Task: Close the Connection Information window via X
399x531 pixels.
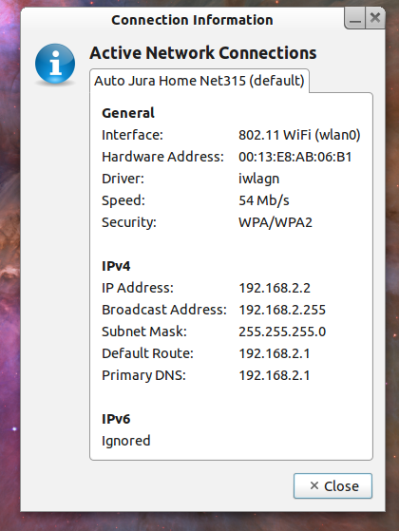Action: point(375,18)
